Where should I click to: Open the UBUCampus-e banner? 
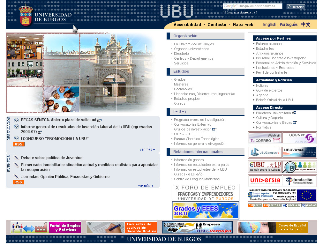(265, 152)
